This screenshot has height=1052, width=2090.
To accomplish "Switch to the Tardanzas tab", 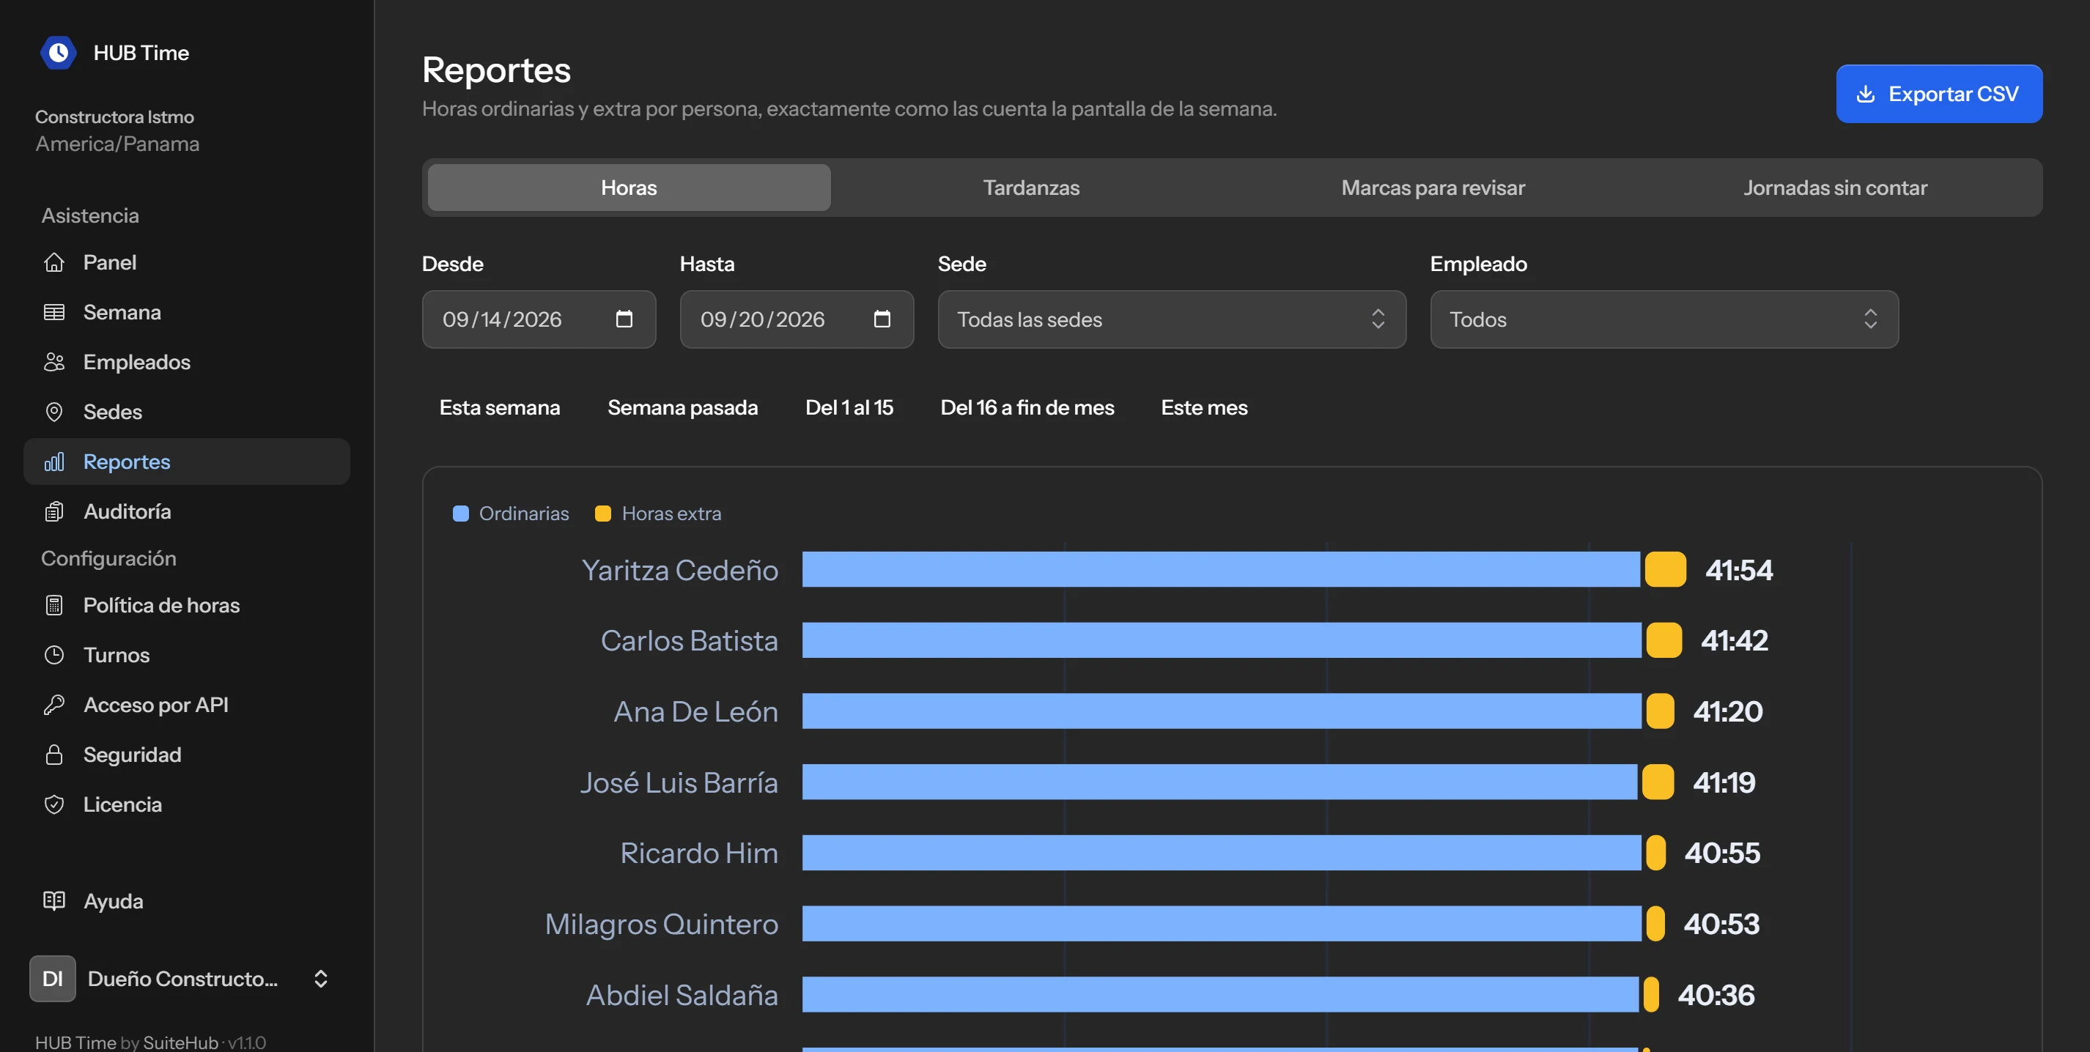I will pyautogui.click(x=1031, y=188).
